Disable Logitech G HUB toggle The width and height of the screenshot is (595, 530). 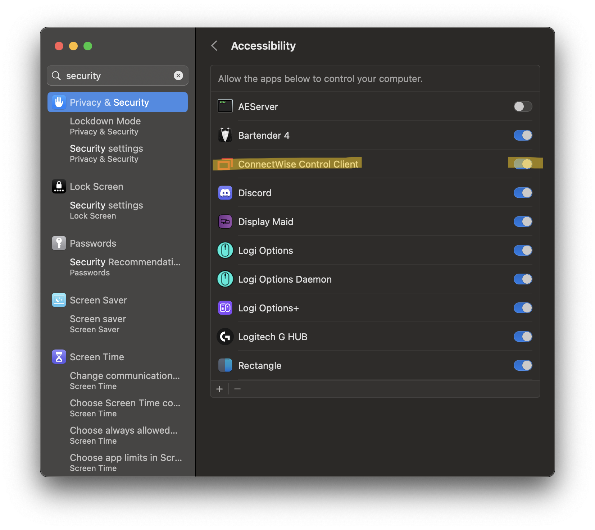(x=523, y=337)
